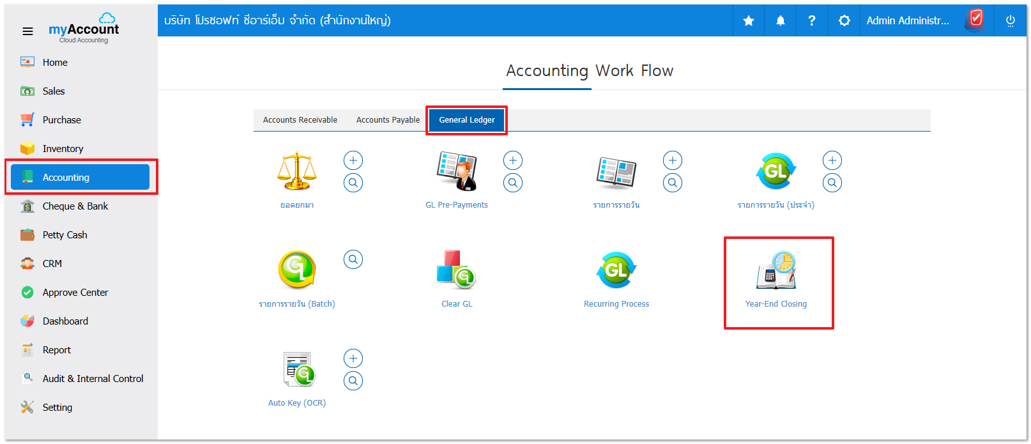
Task: Open the Admin Administrator user menu
Action: pos(907,21)
